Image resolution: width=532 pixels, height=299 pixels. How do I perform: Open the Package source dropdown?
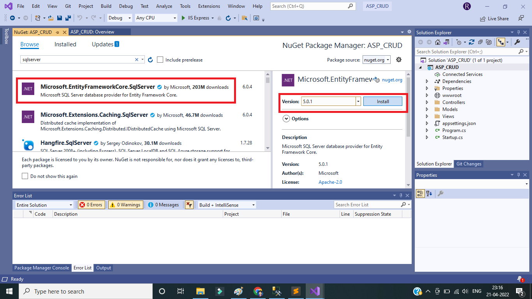pyautogui.click(x=376, y=60)
